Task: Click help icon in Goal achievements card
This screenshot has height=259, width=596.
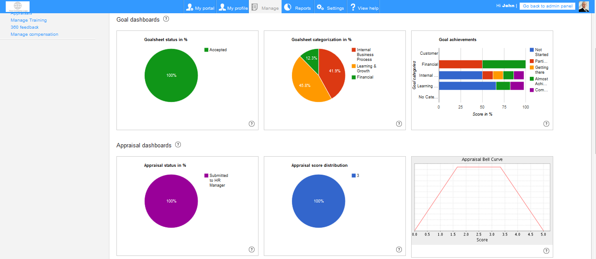Action: pos(546,124)
